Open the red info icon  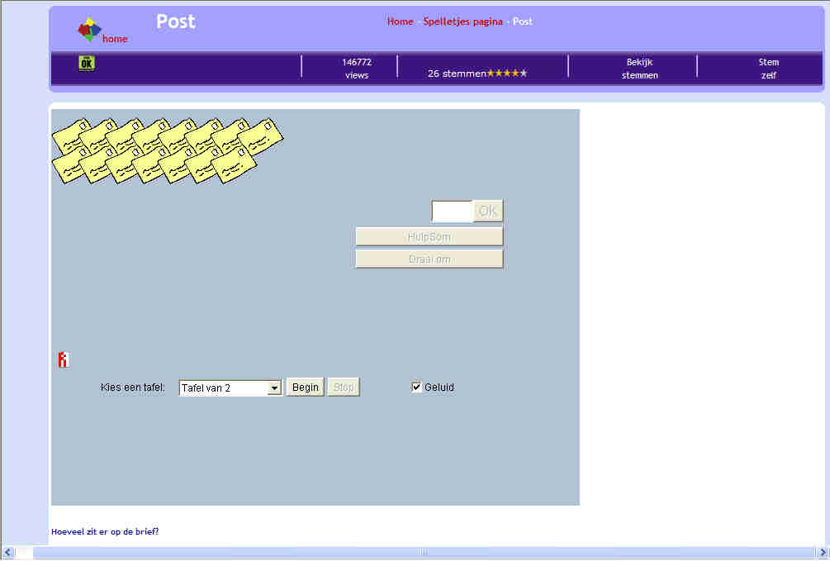pos(63,359)
